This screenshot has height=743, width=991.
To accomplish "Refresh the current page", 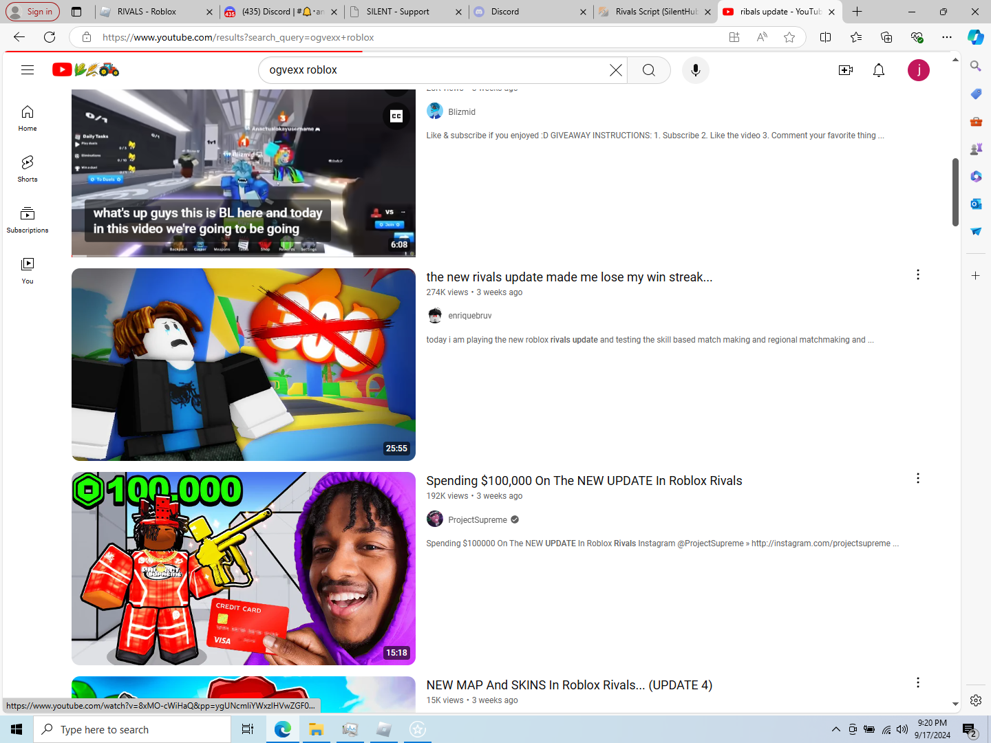I will [50, 37].
